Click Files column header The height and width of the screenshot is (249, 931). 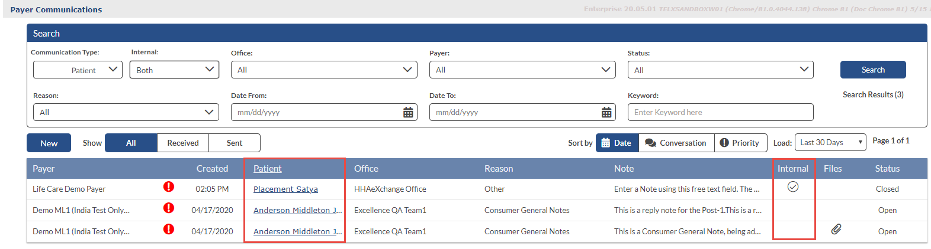click(x=833, y=168)
